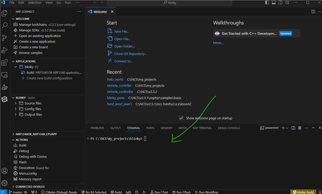The width and height of the screenshot is (322, 194).
Task: Open the Extensions view
Action: click(5, 62)
